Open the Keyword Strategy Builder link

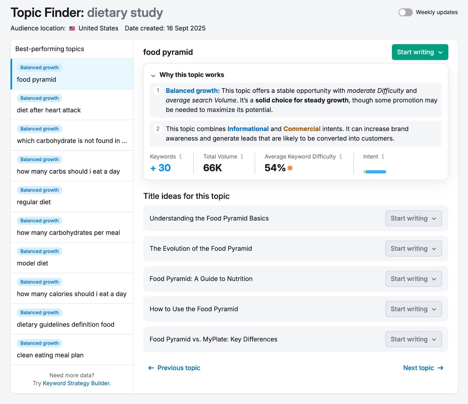[76, 383]
